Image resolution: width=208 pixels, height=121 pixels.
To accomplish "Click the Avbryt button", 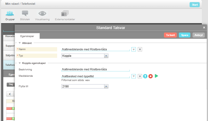I will point(199,35).
